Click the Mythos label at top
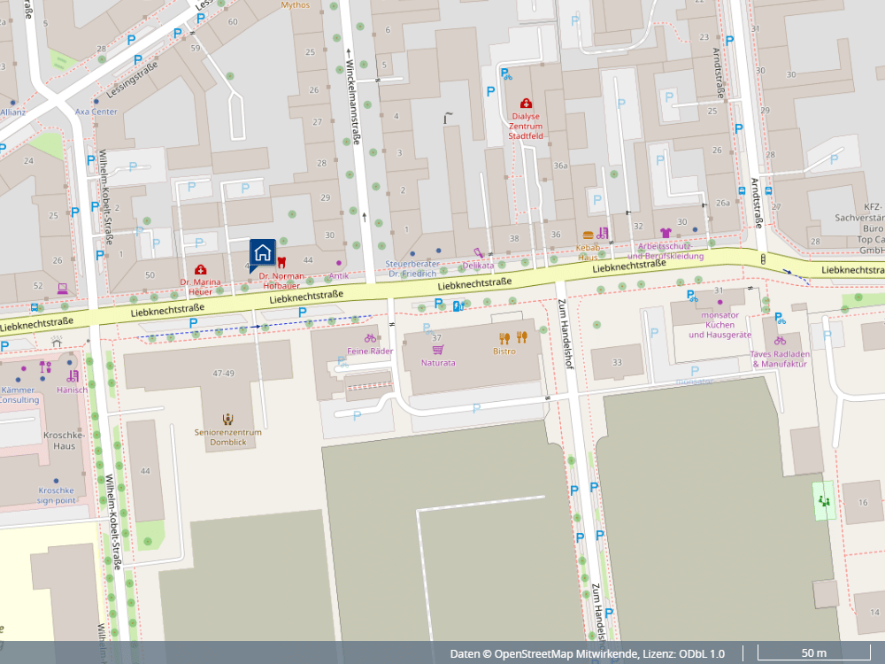 point(296,5)
